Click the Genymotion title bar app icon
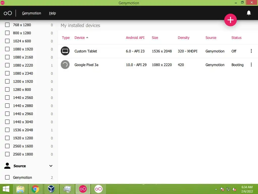 (x=3, y=3)
